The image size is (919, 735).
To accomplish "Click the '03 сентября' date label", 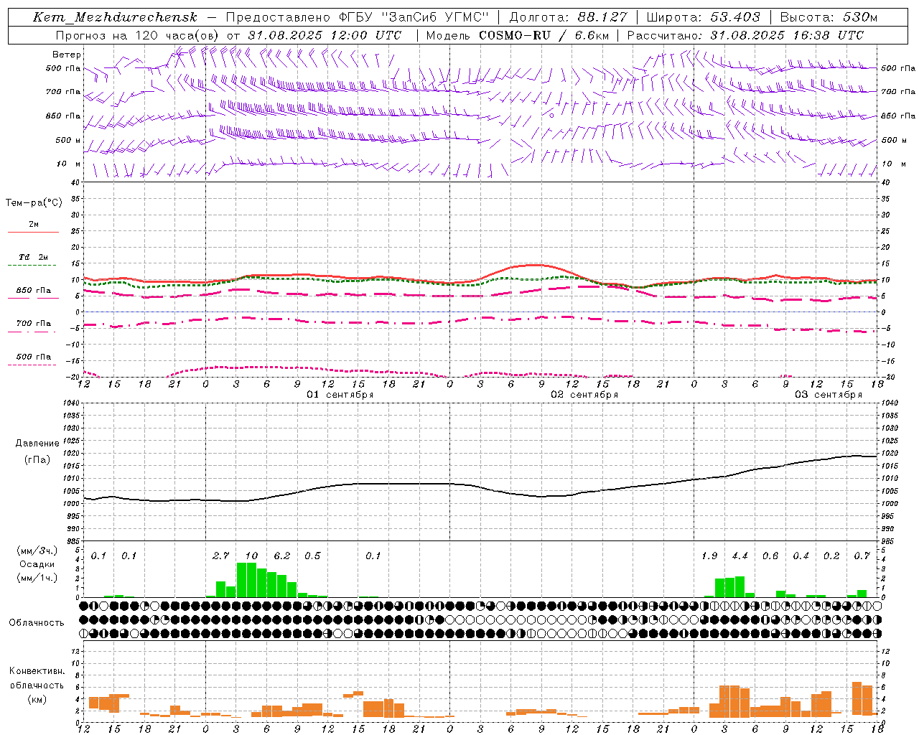I will pos(829,395).
